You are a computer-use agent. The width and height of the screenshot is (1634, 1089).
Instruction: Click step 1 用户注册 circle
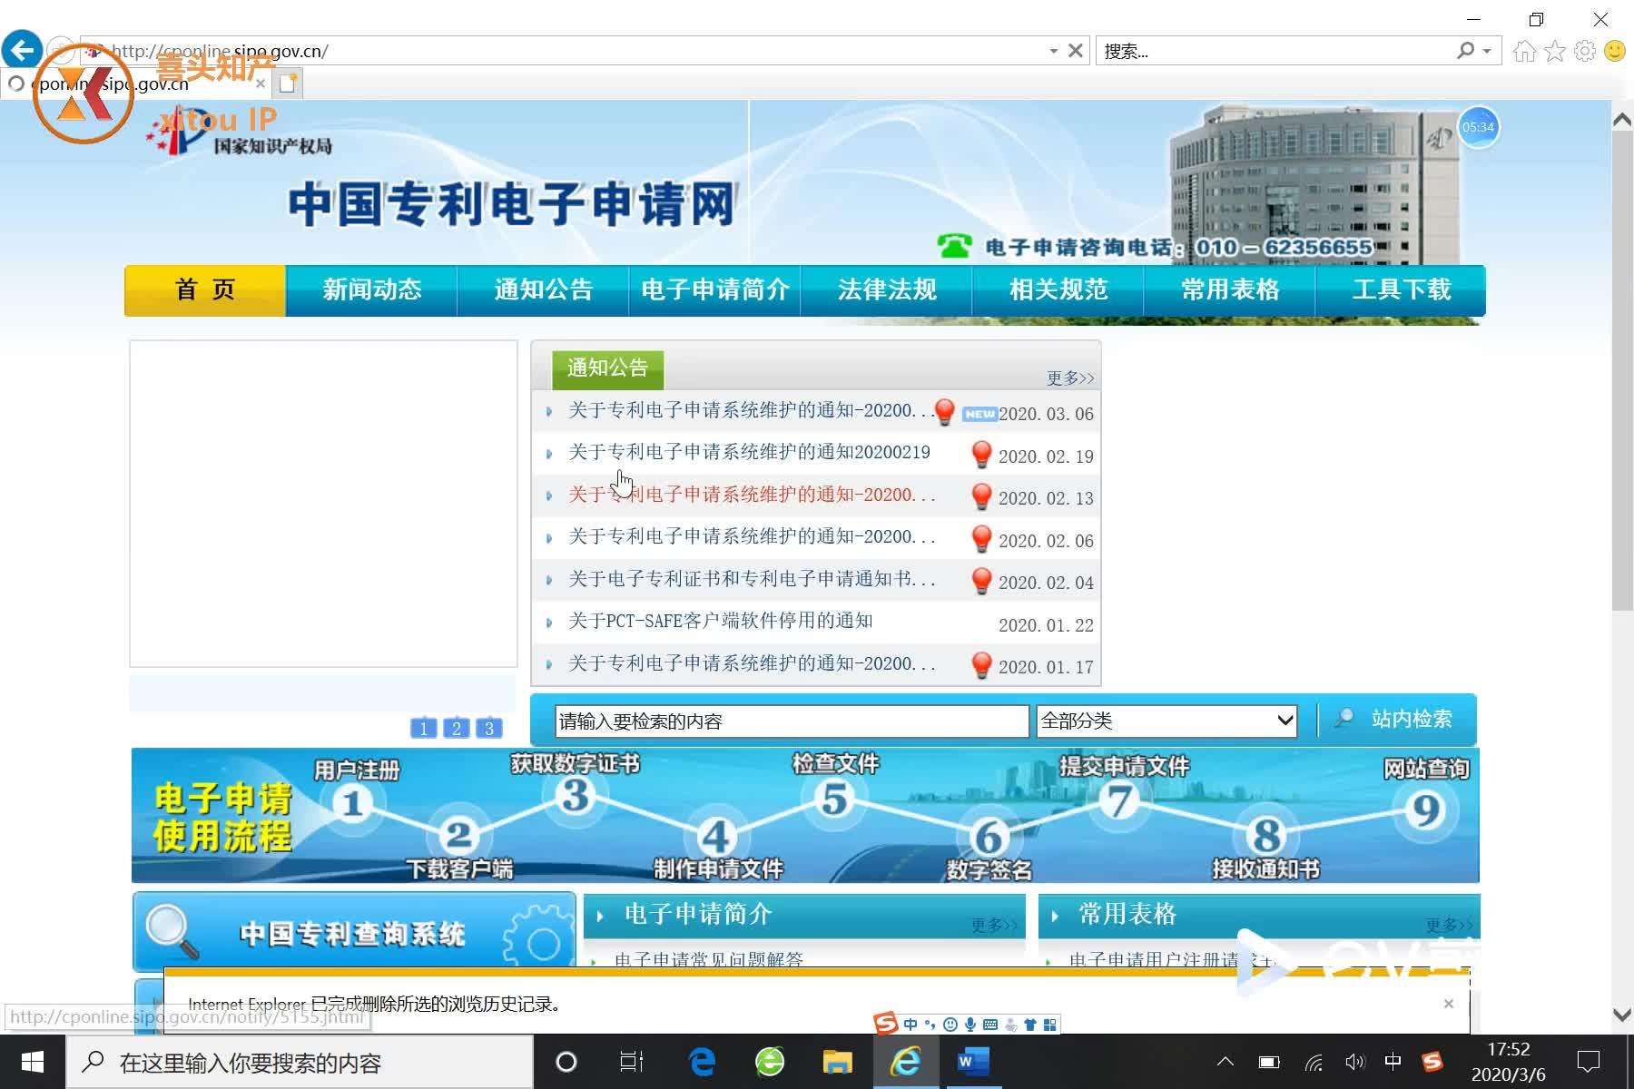pyautogui.click(x=353, y=803)
